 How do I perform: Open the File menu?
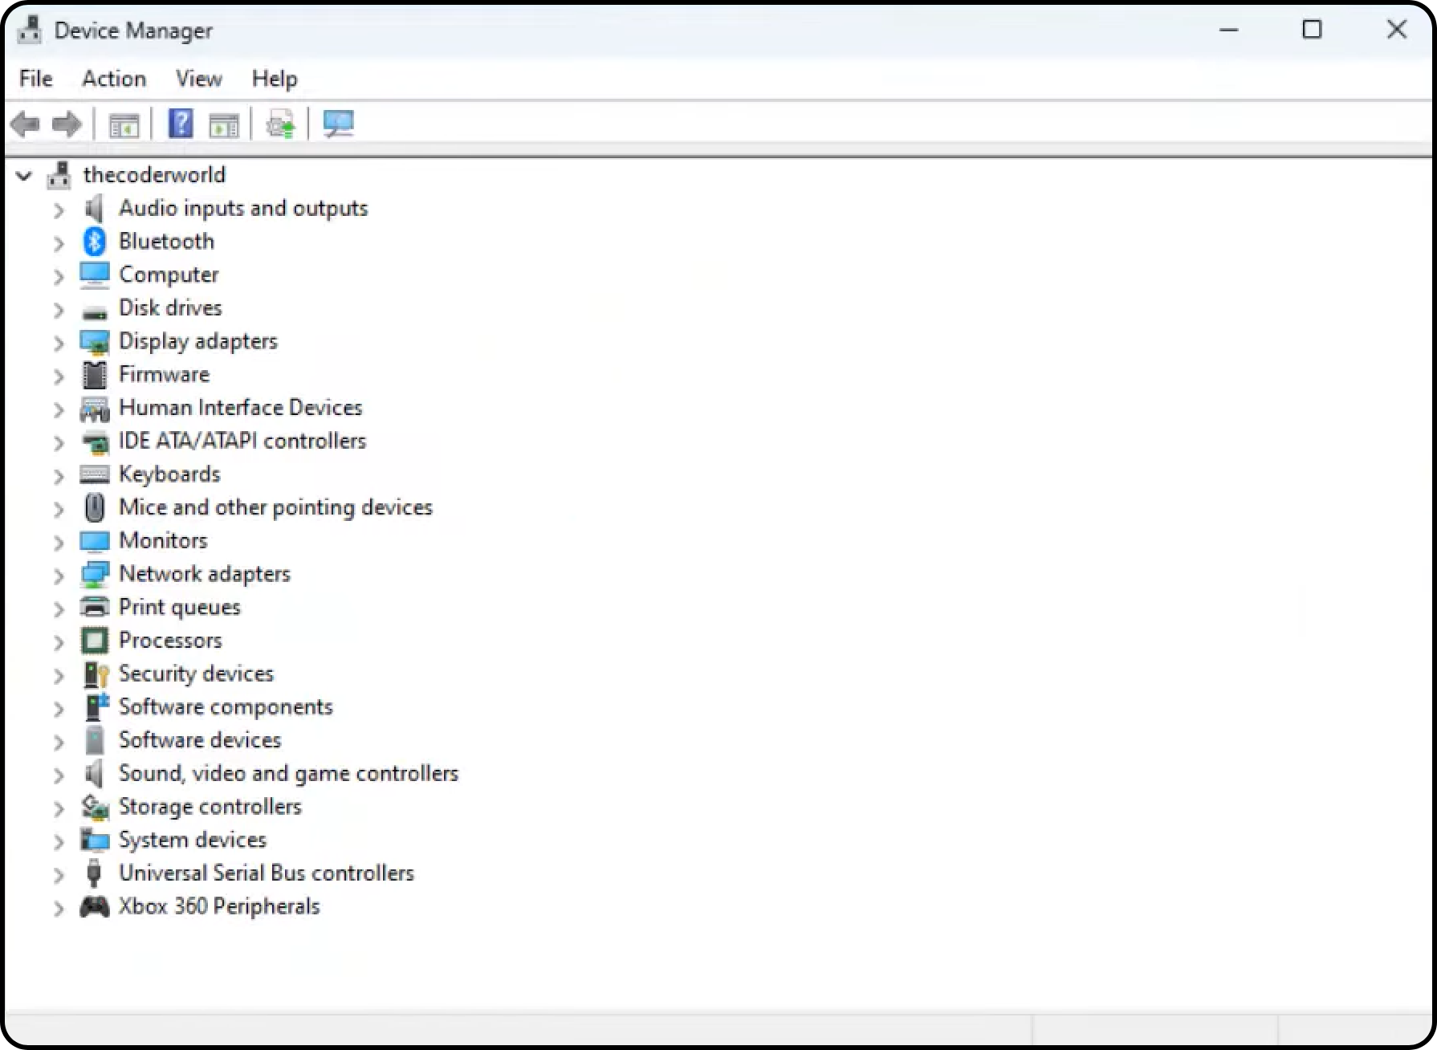coord(36,79)
